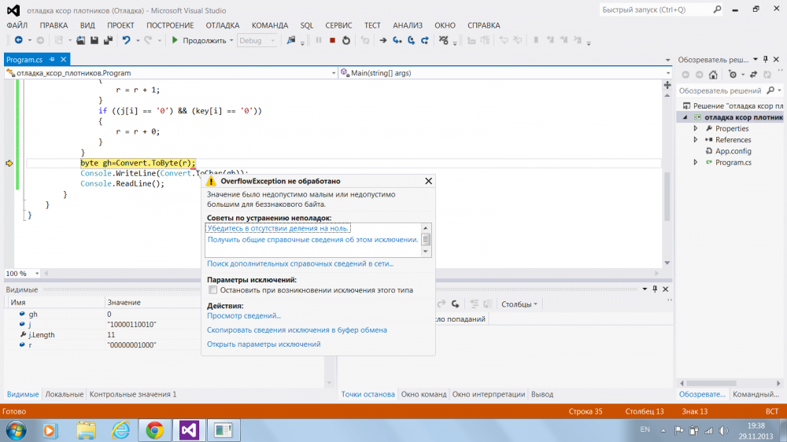Click the Solution Explorer search magnifier icon
The width and height of the screenshot is (787, 442).
[x=771, y=90]
